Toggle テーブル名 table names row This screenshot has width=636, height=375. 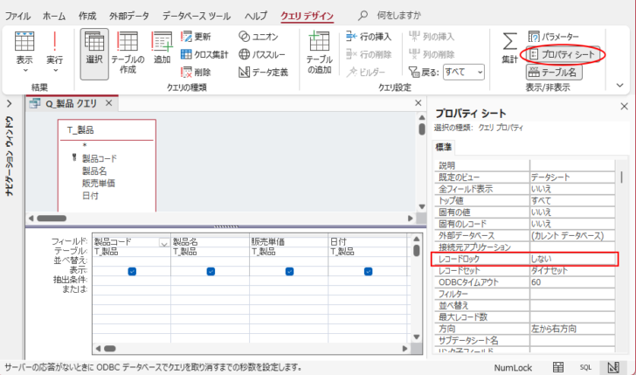pyautogui.click(x=554, y=73)
